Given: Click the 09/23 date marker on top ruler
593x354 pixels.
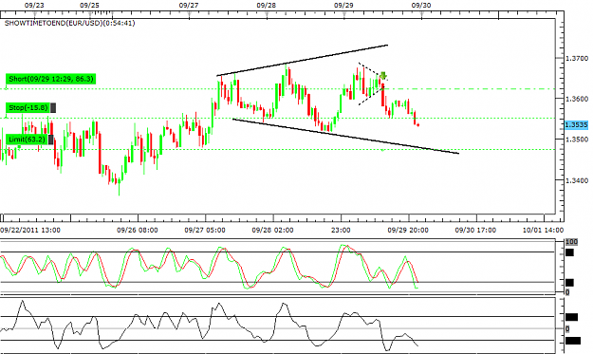Looking at the screenshot, I should tap(34, 6).
